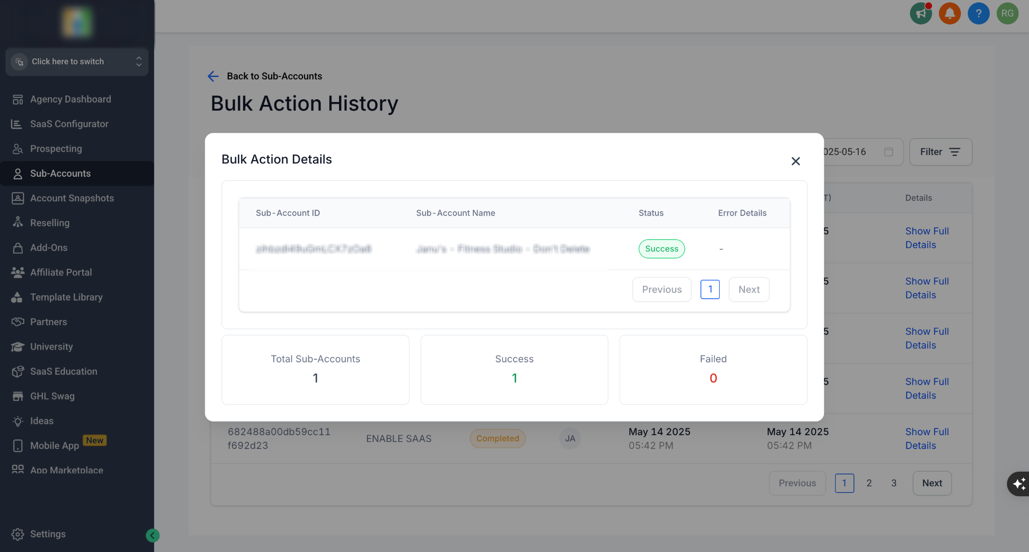The height and width of the screenshot is (552, 1029).
Task: Go to page 2 of history table
Action: coord(869,483)
